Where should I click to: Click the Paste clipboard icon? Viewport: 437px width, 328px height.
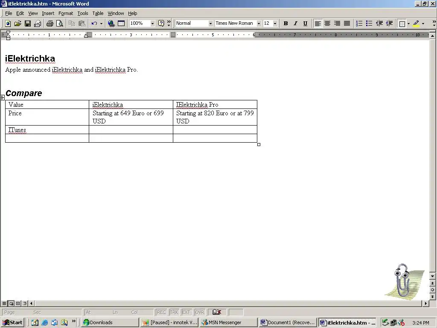point(82,23)
